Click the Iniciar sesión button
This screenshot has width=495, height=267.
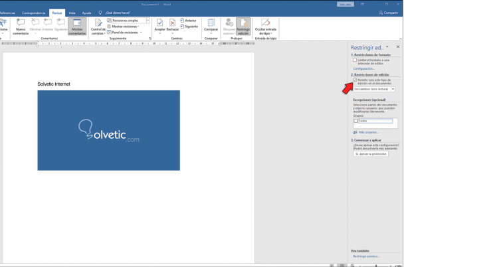[346, 5]
